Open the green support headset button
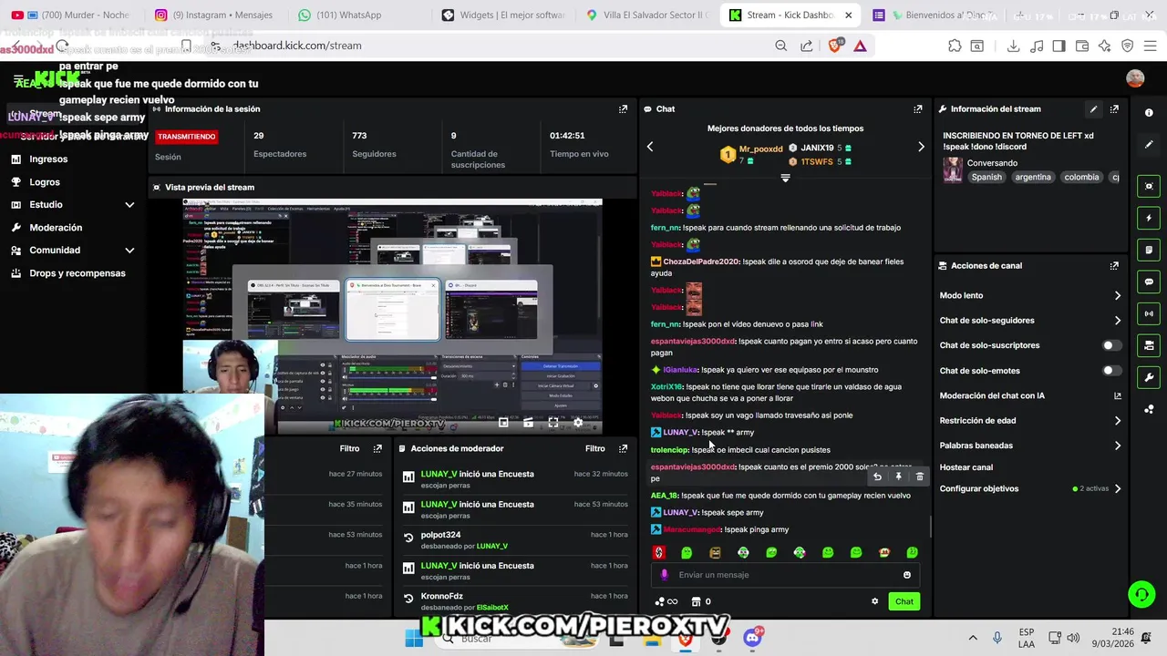This screenshot has height=656, width=1167. [1141, 595]
